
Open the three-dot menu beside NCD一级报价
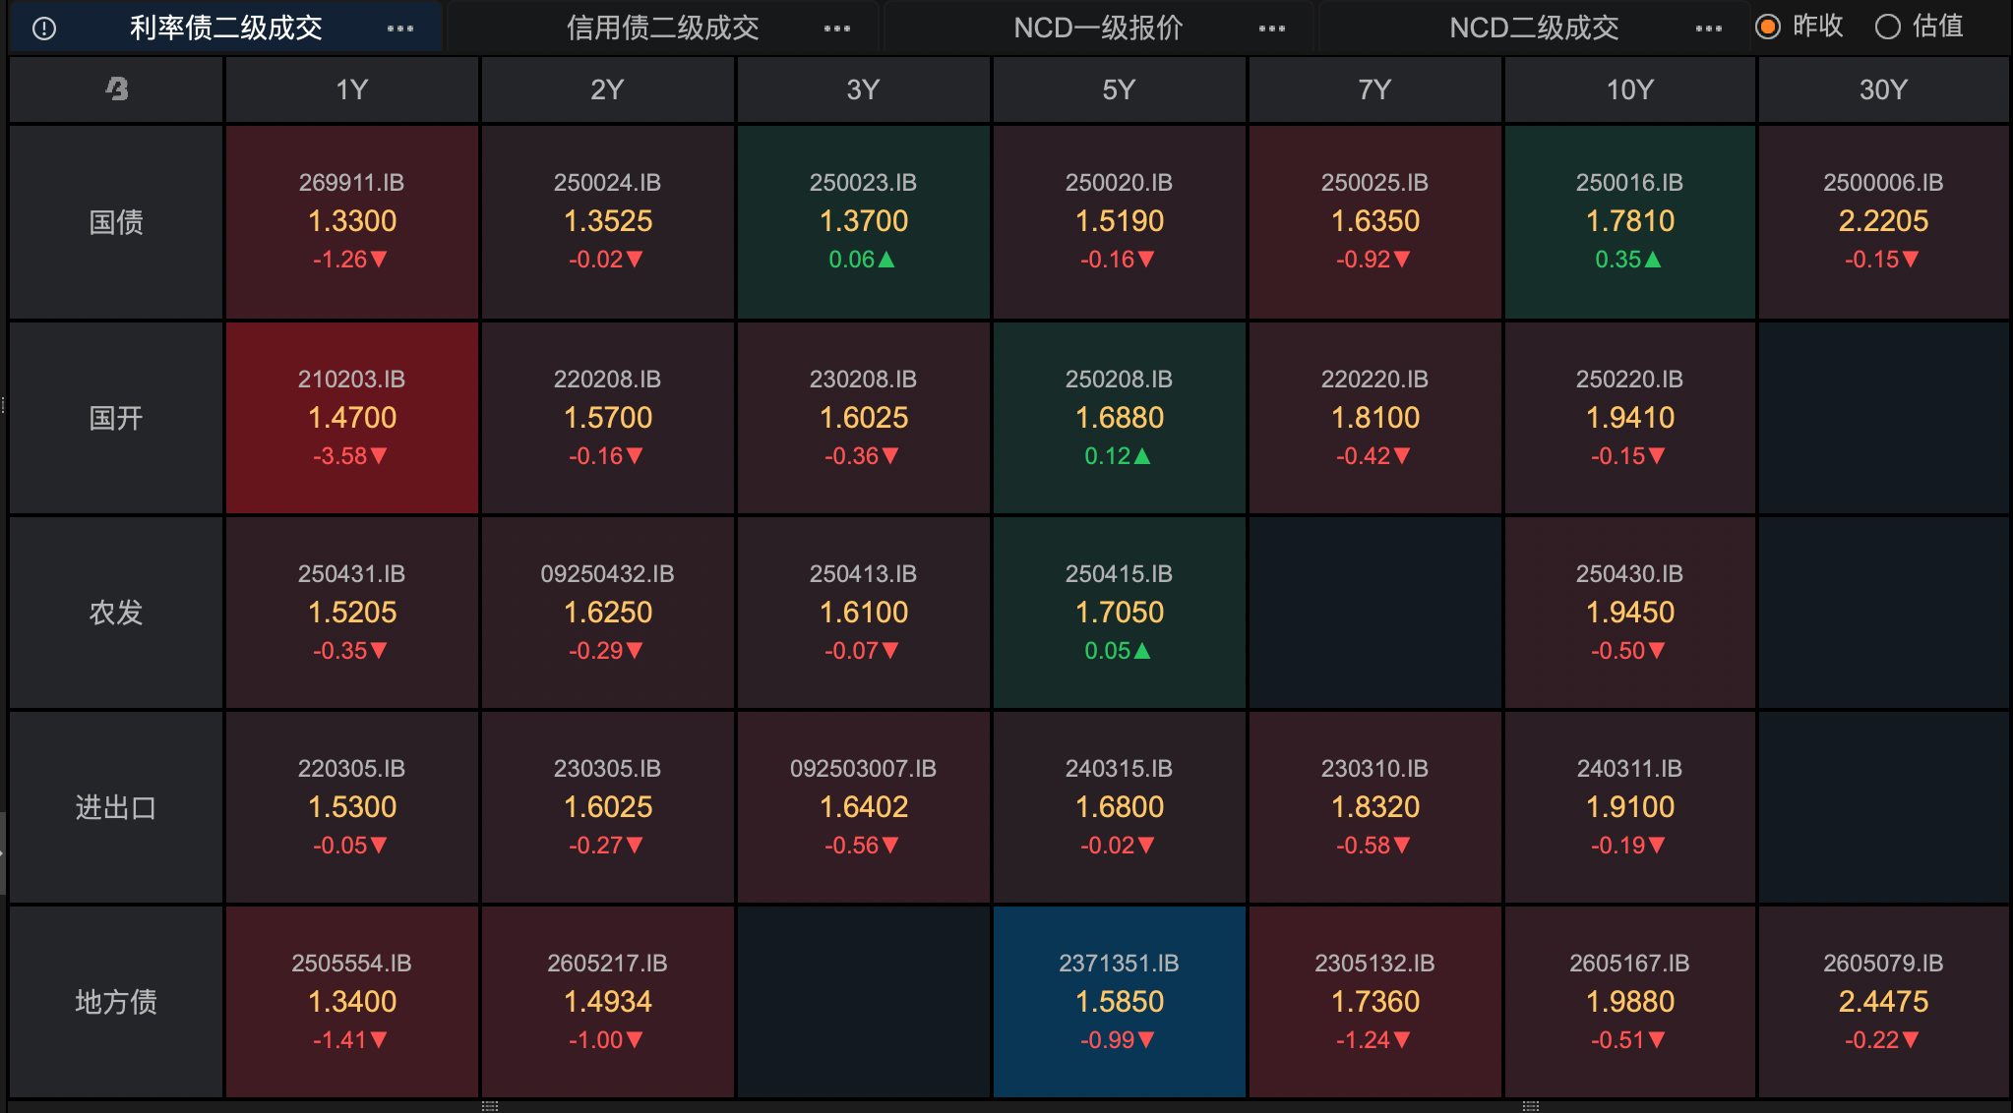[x=1272, y=29]
